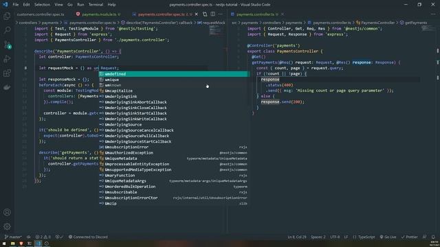This screenshot has height=247, width=440.
Task: Open the Edit menu
Action: (26, 5)
